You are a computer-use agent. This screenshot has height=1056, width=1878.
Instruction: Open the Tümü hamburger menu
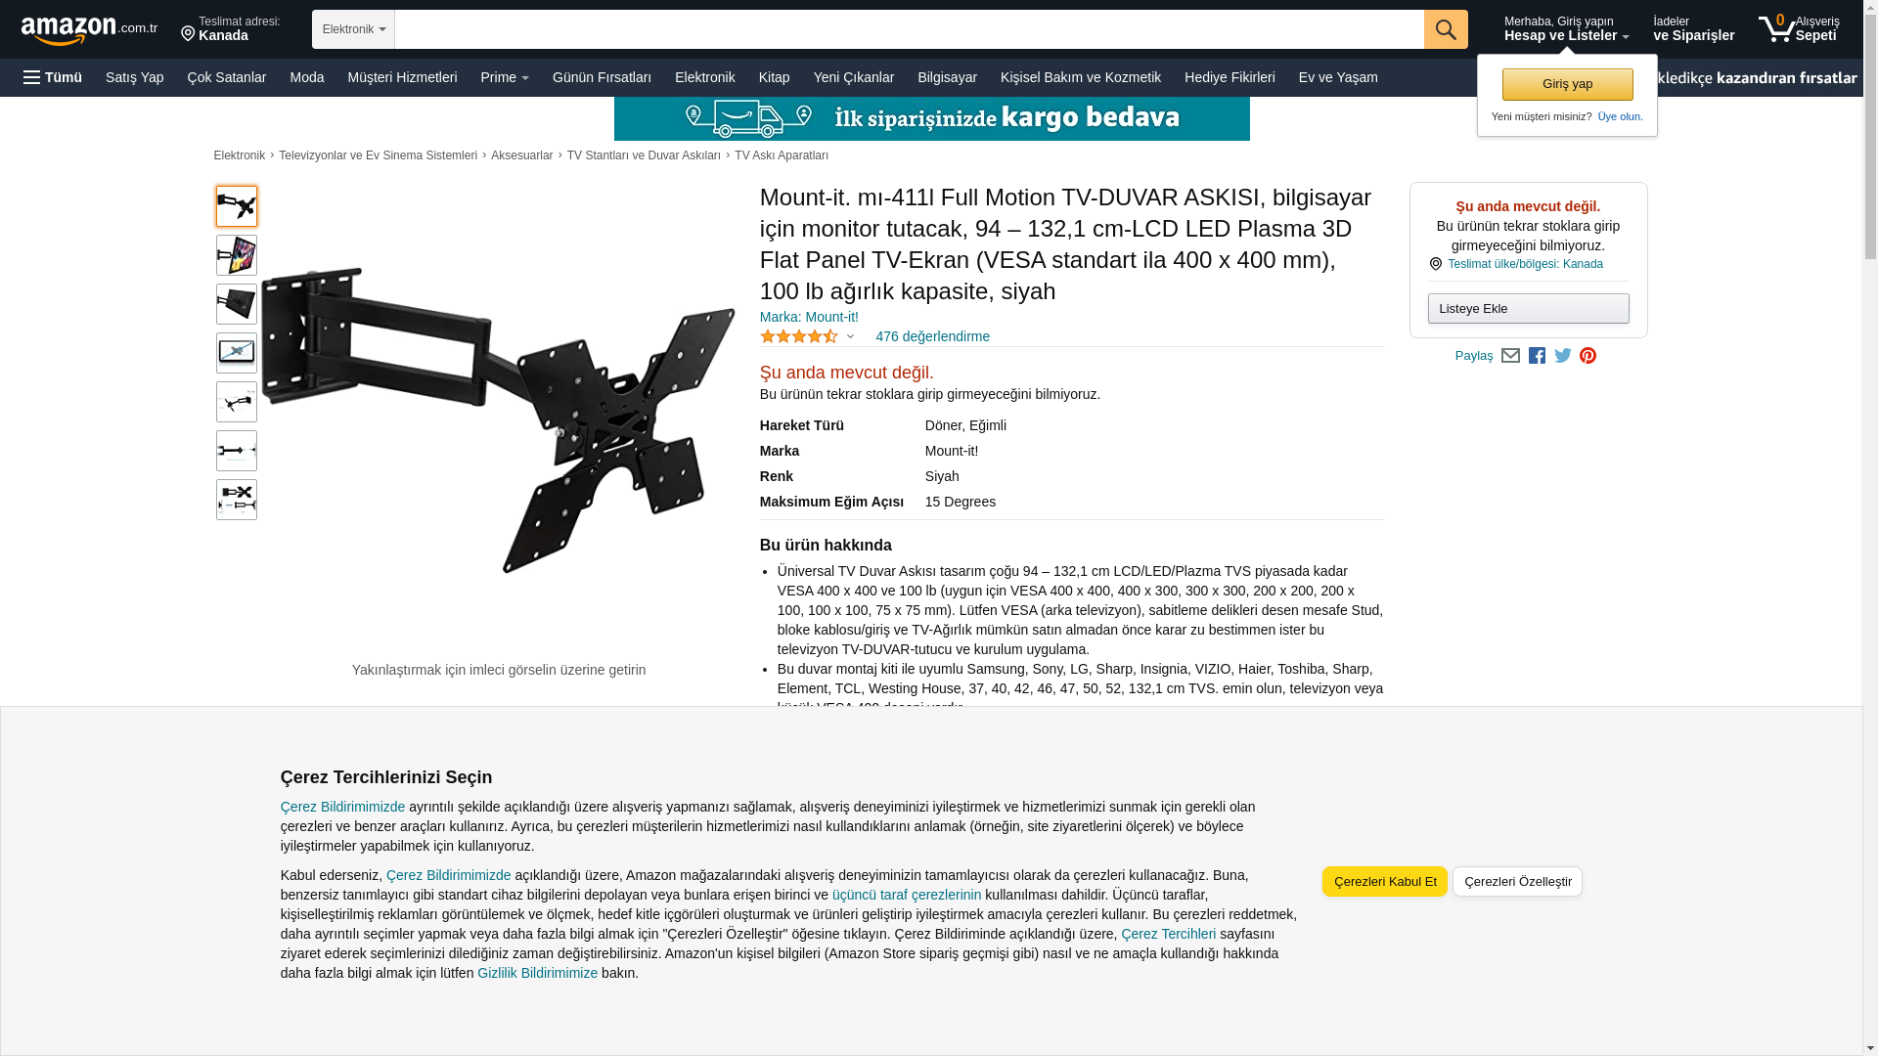pos(53,77)
